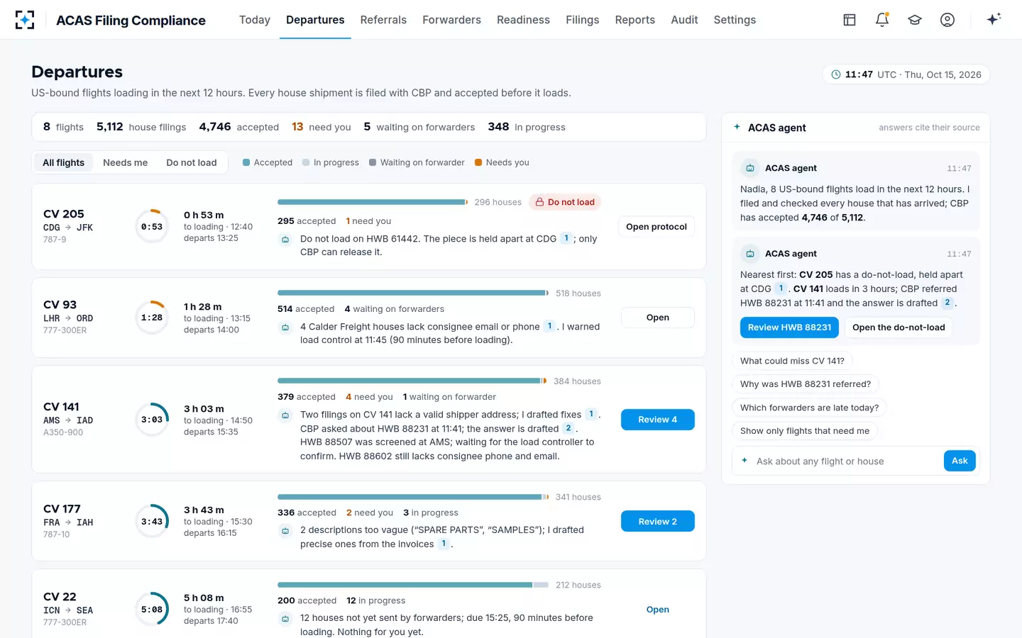Click the CV 141 countdown ring showing 3:03

(152, 420)
